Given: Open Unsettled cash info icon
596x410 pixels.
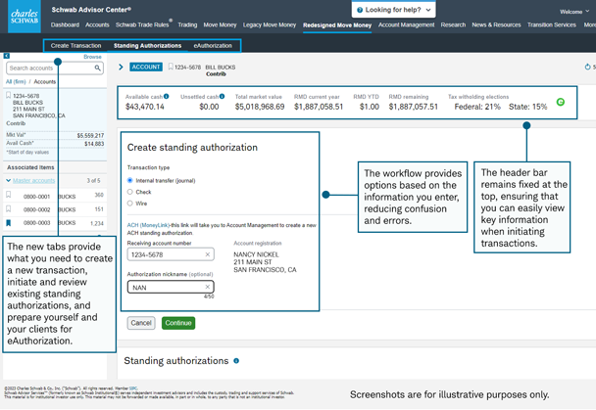Looking at the screenshot, I should 222,96.
